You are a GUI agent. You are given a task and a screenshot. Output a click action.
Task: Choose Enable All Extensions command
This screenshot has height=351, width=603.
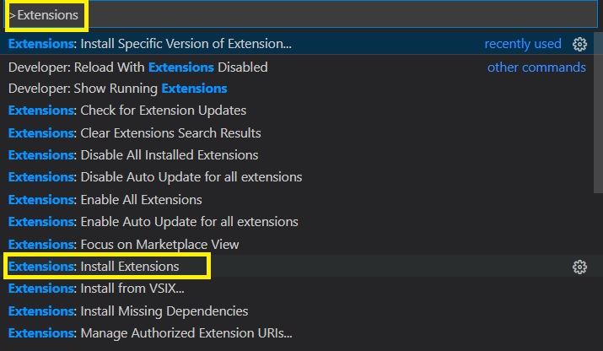(297, 200)
